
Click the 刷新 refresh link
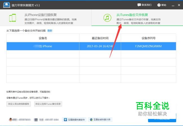(50, 31)
